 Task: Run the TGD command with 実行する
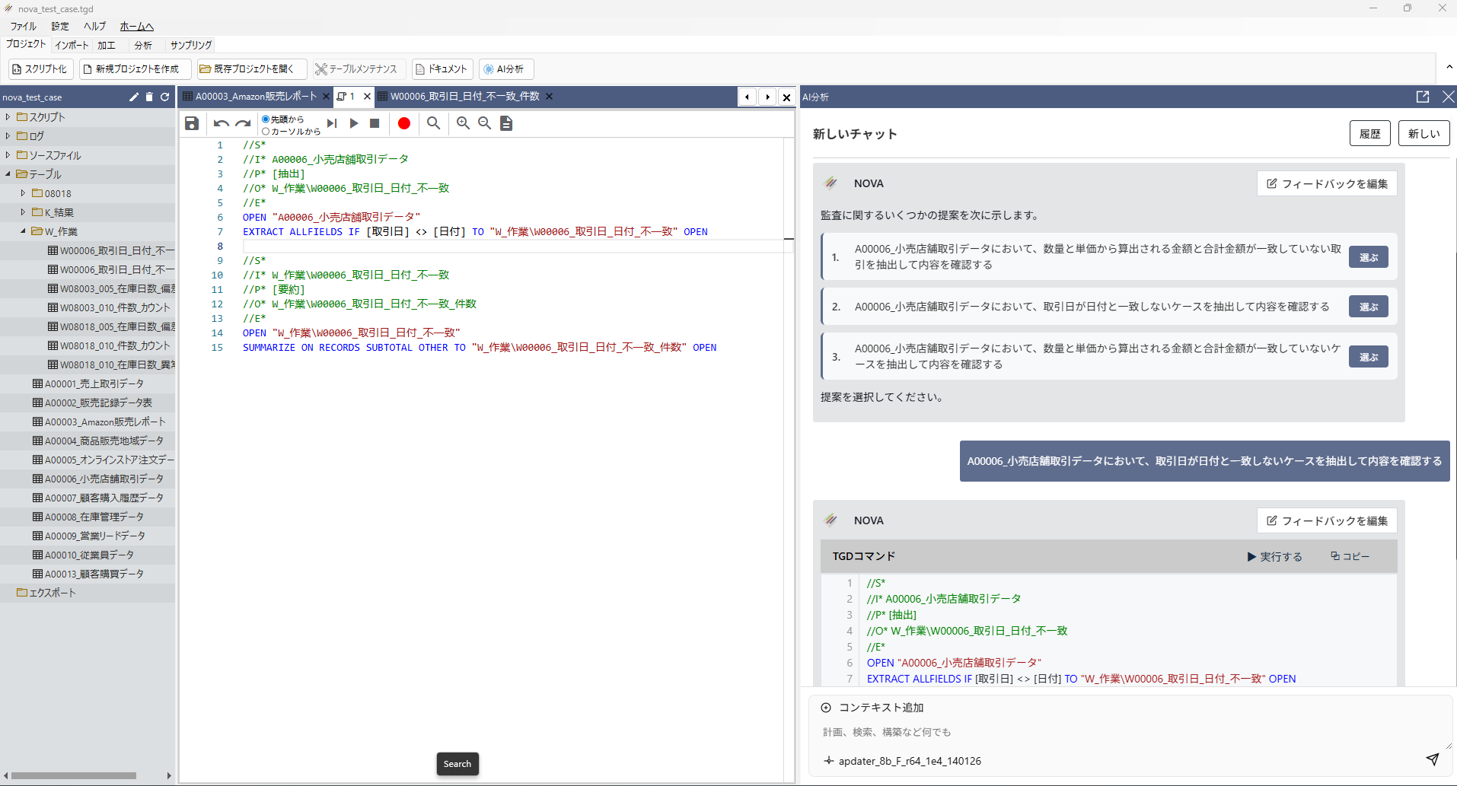pos(1274,556)
